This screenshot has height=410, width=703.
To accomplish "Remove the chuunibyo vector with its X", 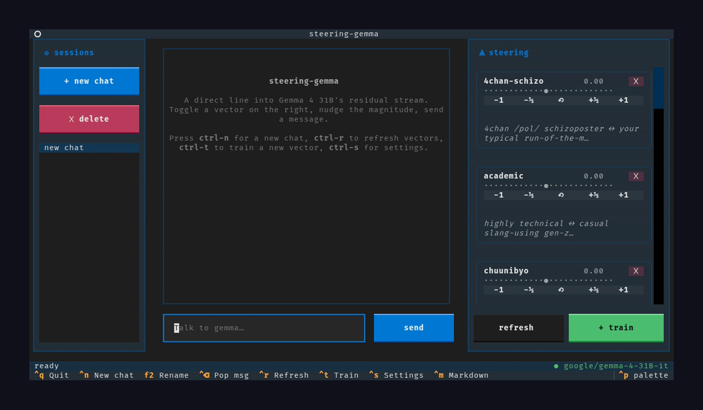I will (636, 271).
